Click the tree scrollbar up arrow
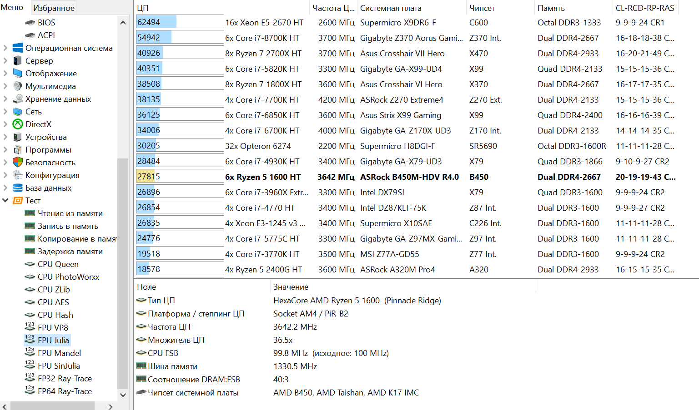Screen dimensions: 699x410 pyautogui.click(x=123, y=23)
